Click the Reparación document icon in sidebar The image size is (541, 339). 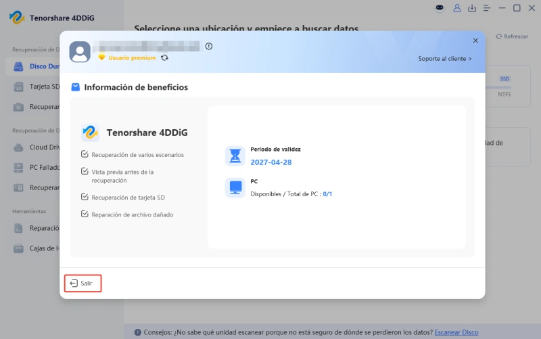[18, 228]
